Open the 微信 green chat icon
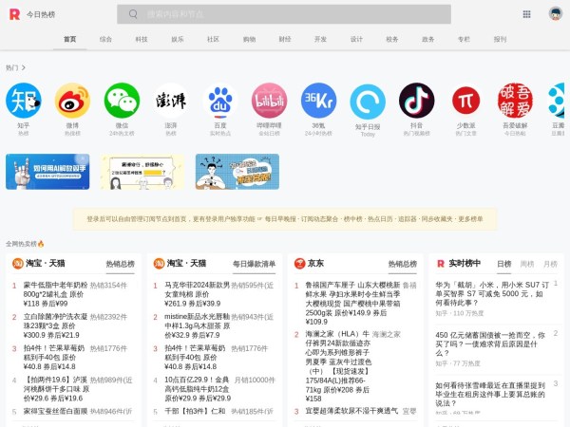The height and width of the screenshot is (427, 570). pos(122,101)
